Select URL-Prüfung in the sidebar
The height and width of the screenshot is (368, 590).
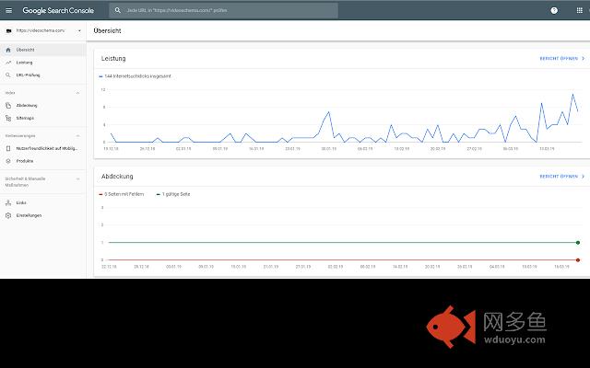point(28,75)
